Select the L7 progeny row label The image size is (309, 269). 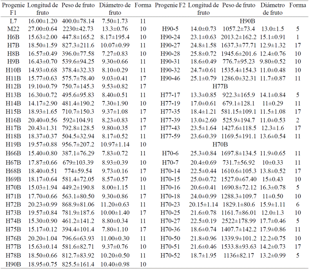click(13, 20)
